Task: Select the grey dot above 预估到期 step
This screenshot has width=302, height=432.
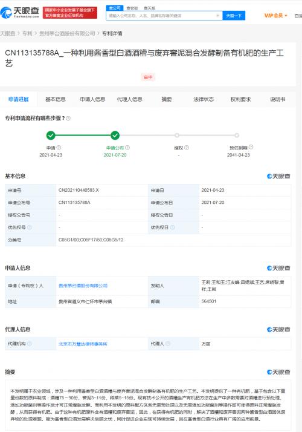Action: point(237,136)
